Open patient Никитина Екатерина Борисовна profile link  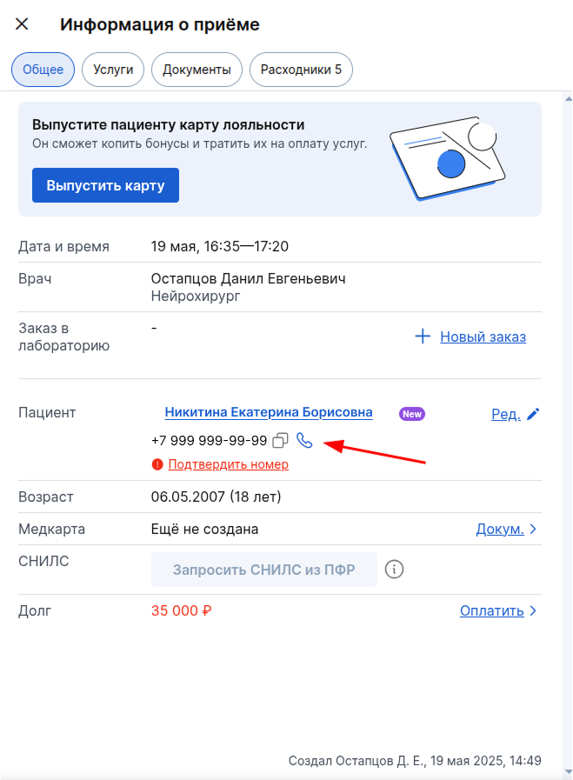269,412
